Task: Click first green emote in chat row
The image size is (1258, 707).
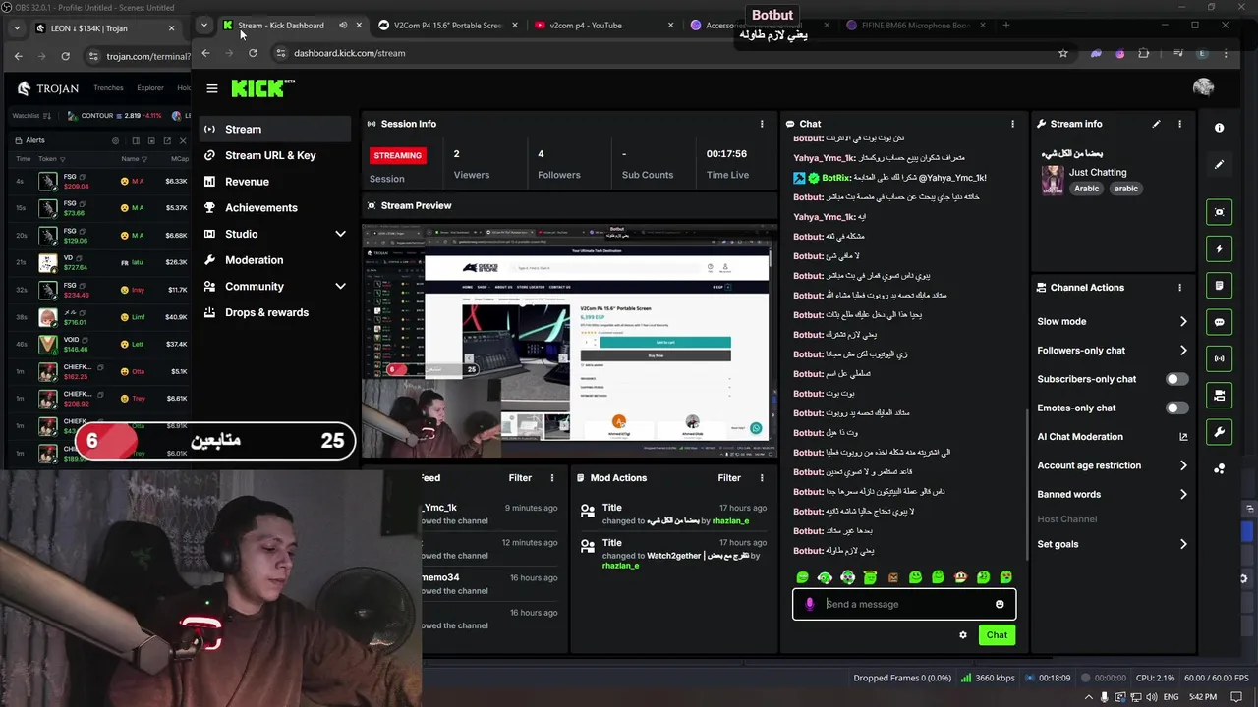Action: 803,577
